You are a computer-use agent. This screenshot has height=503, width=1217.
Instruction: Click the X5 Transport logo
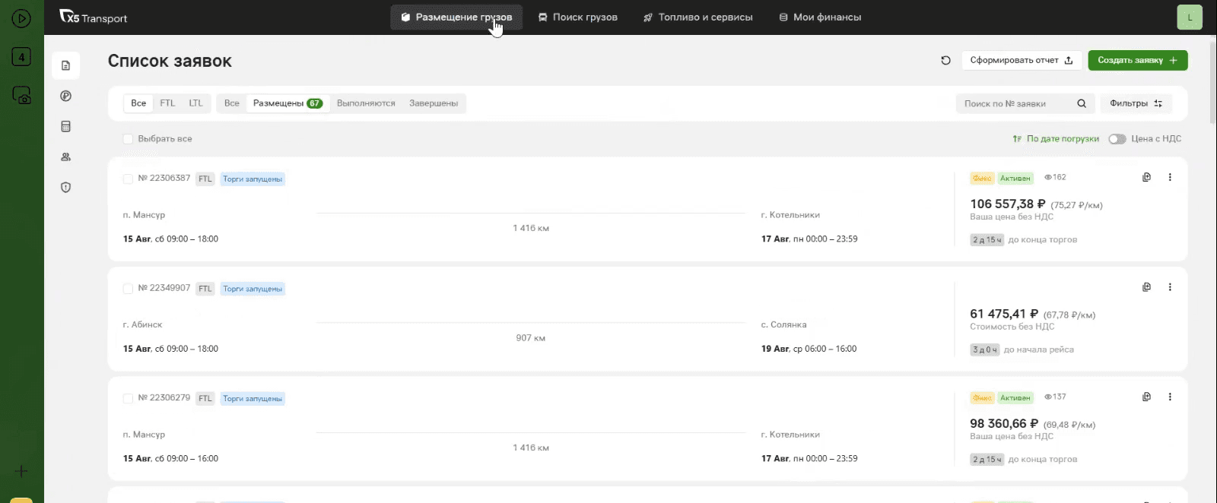pos(94,17)
